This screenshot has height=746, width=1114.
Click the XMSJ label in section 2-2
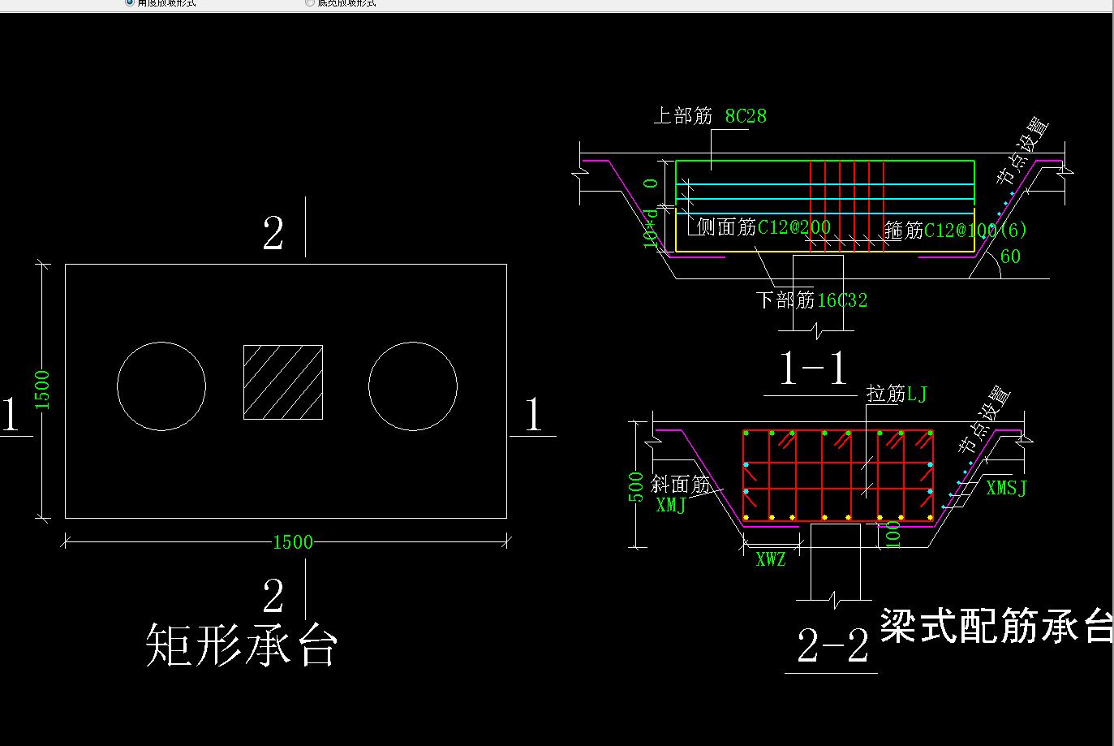click(x=1006, y=488)
